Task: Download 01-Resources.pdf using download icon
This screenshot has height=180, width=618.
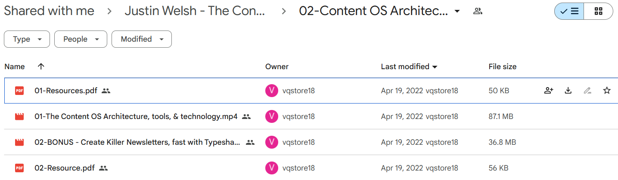Action: tap(568, 91)
